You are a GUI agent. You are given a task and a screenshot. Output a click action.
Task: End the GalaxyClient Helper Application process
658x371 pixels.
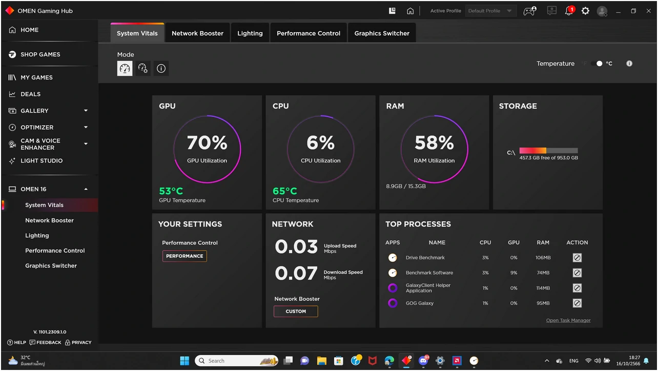click(x=577, y=288)
